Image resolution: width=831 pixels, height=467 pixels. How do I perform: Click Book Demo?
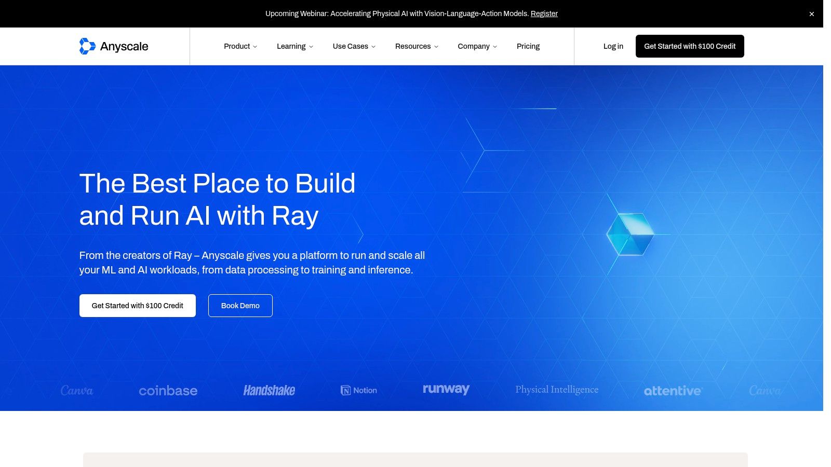[x=240, y=306]
